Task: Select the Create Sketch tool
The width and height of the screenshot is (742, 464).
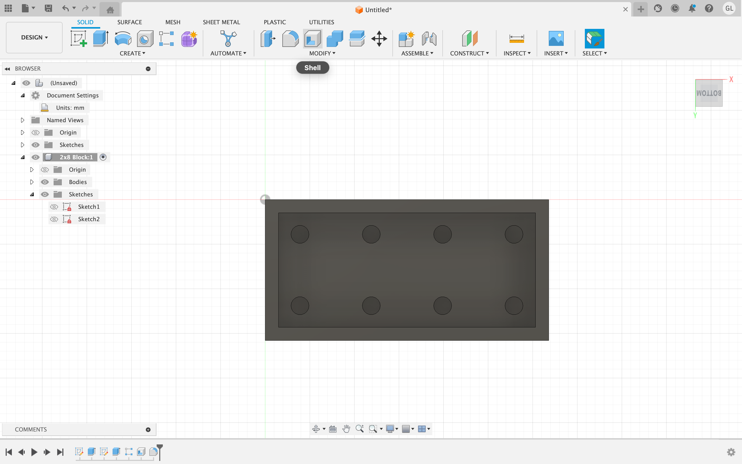Action: 79,39
